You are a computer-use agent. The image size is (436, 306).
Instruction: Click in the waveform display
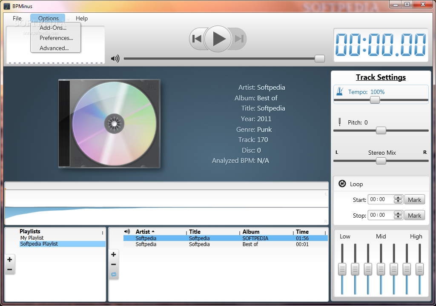pos(166,207)
